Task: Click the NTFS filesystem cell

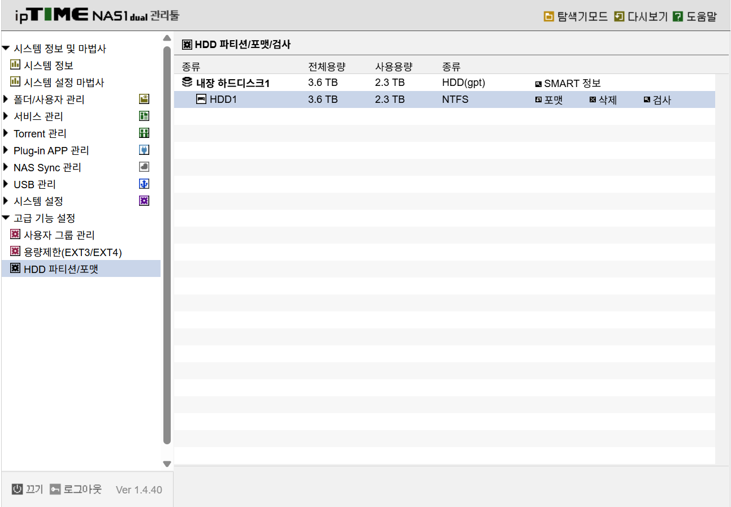Action: pyautogui.click(x=455, y=99)
